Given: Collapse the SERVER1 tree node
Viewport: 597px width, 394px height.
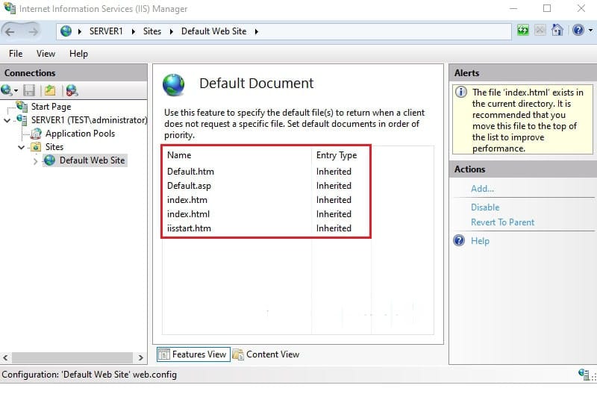Looking at the screenshot, I should (x=7, y=121).
